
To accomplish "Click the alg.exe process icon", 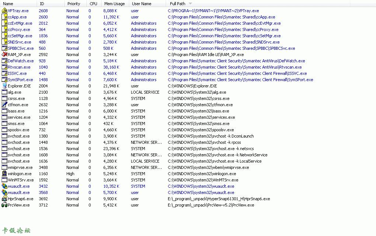I will 4,92.
